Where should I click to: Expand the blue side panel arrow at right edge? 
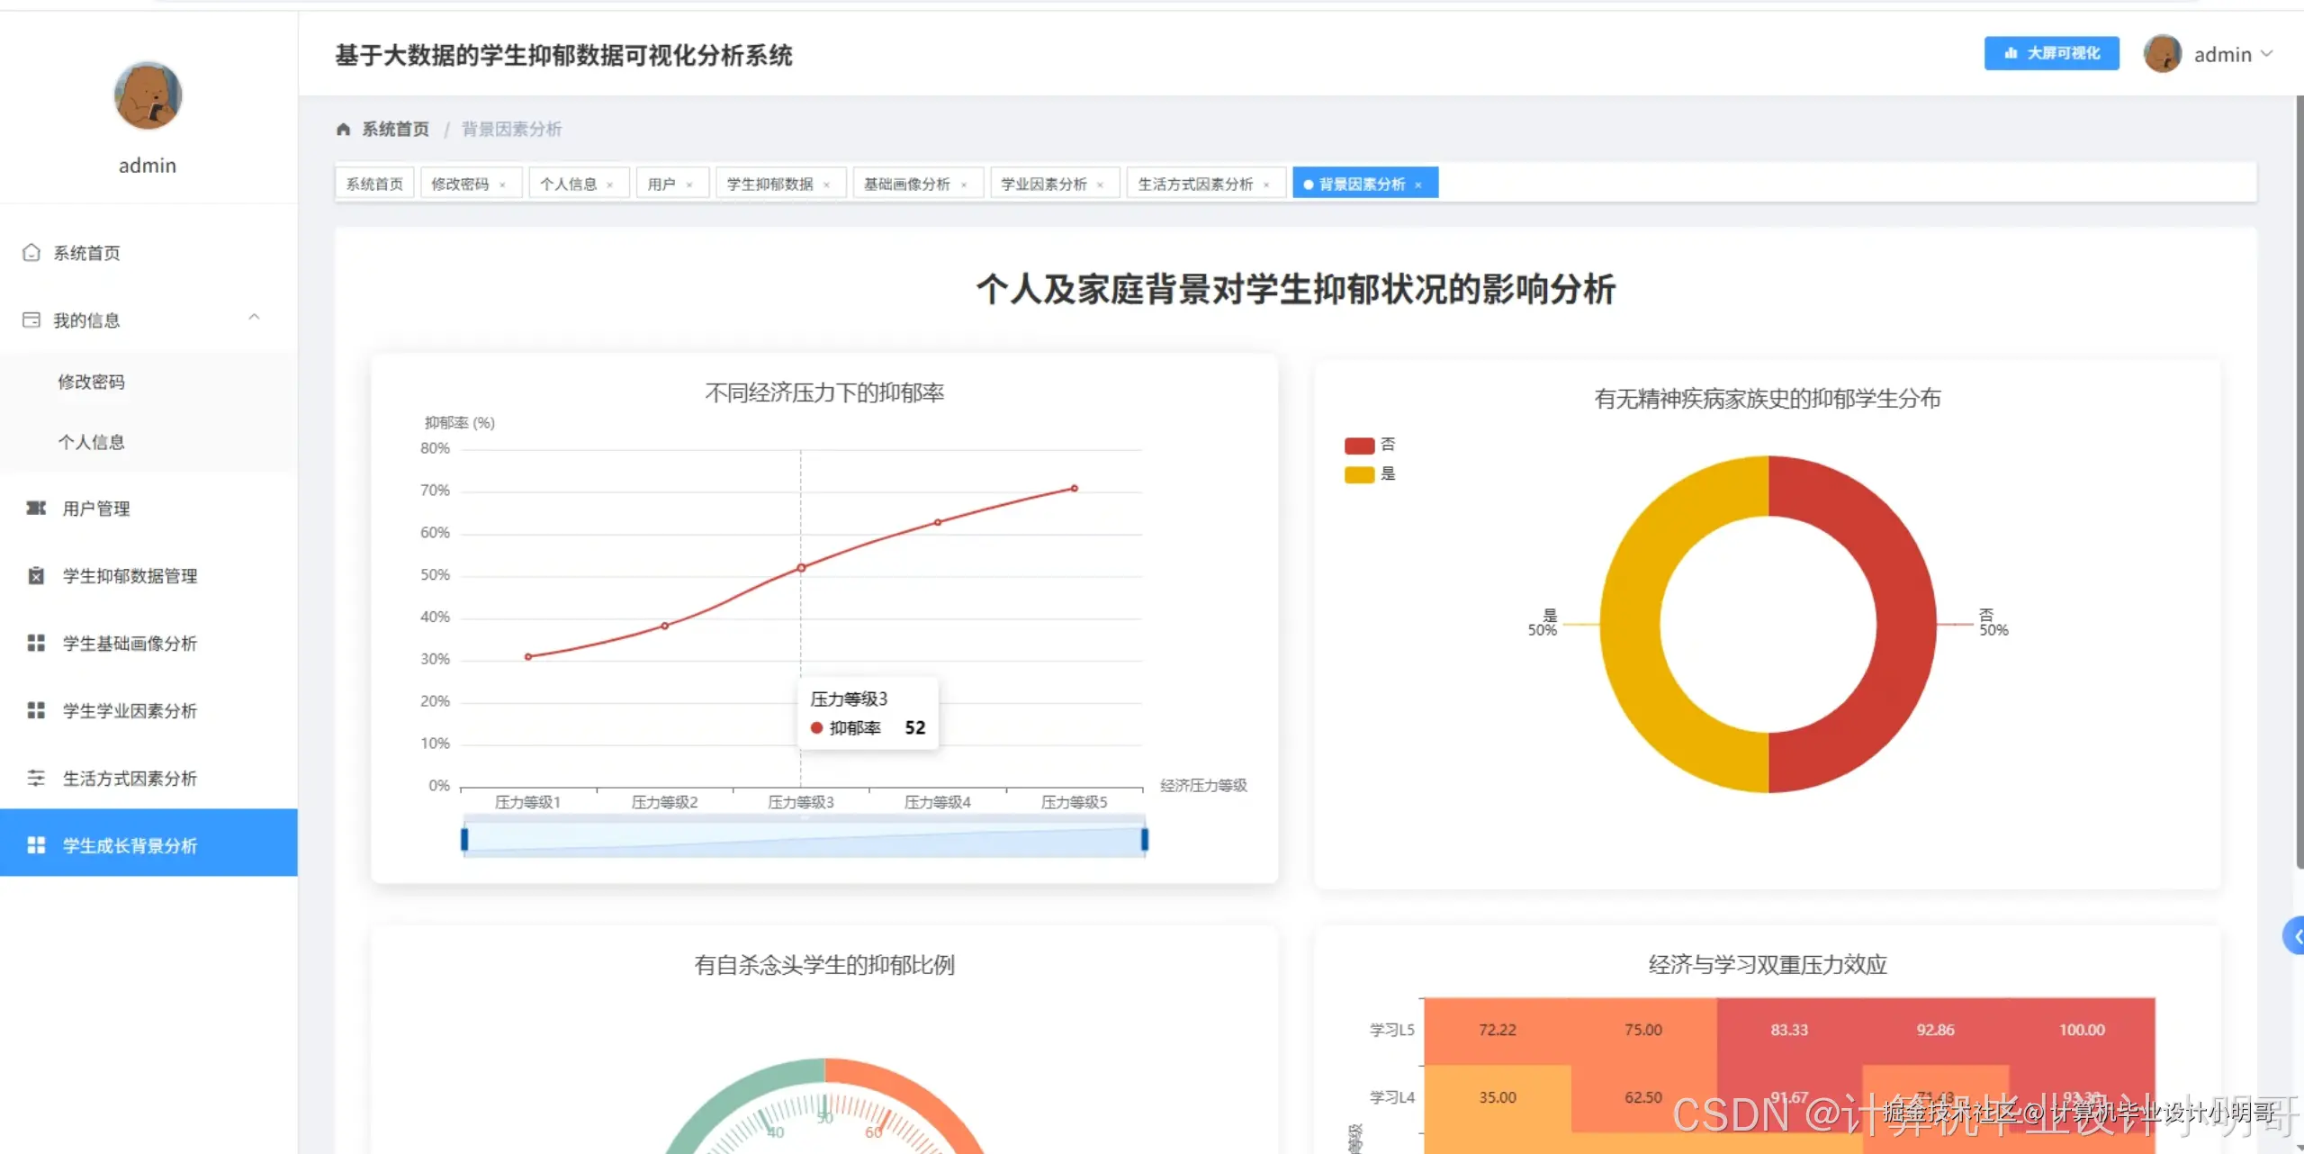pyautogui.click(x=2295, y=936)
